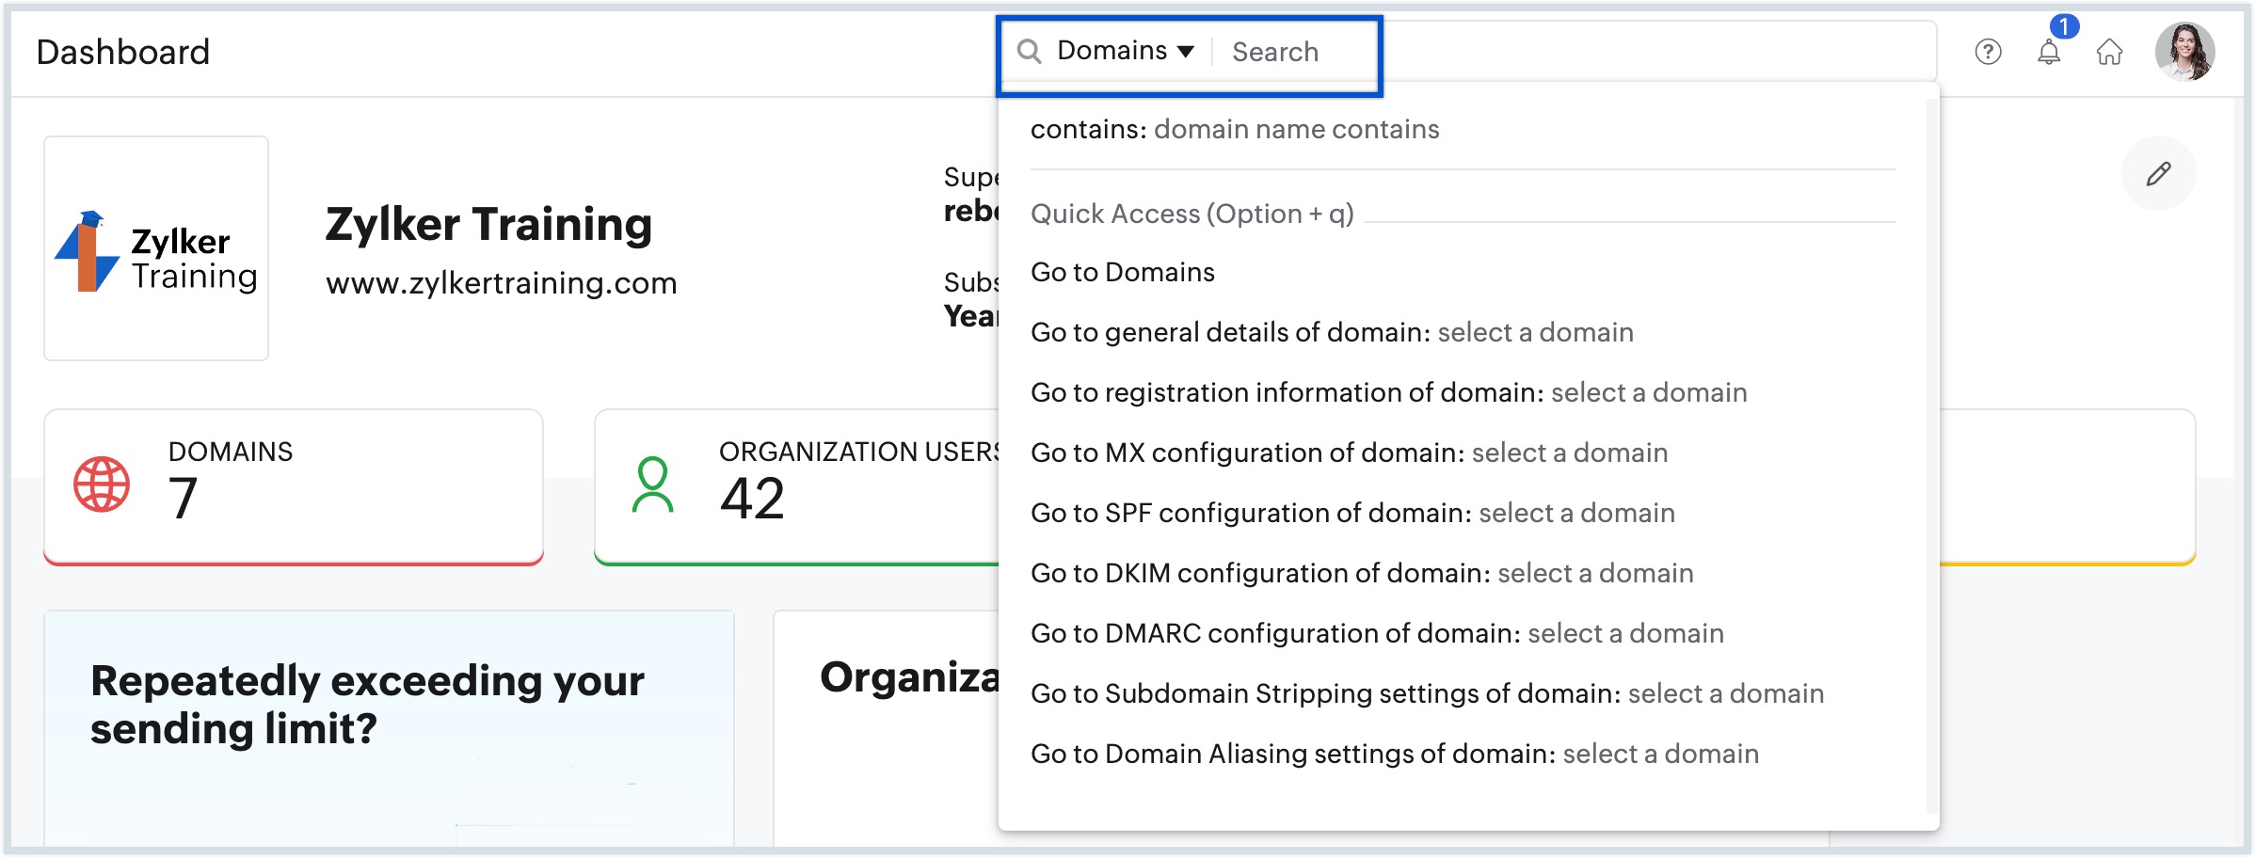This screenshot has height=858, width=2255.
Task: Pick Go to MX configuration of domain
Action: pos(1348,453)
